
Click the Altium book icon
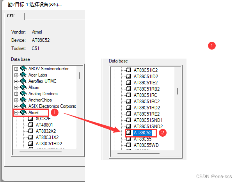click(x=23, y=87)
